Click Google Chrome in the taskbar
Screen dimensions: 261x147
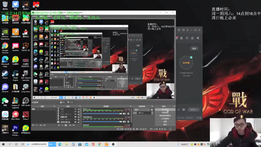[x=100, y=144]
